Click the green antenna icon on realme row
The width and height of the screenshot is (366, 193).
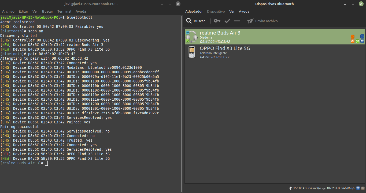[x=357, y=41]
